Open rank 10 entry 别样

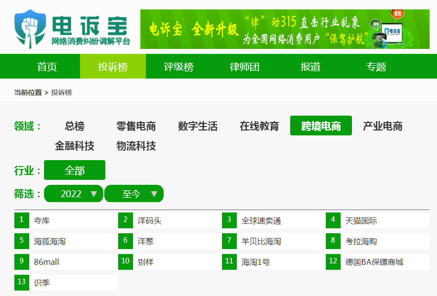click(x=170, y=262)
